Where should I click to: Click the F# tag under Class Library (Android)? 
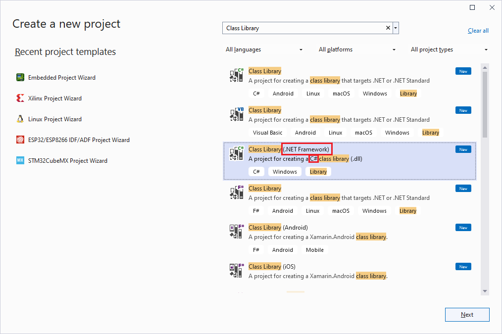click(x=256, y=250)
